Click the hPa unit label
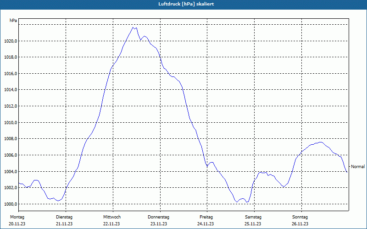 tap(13, 21)
